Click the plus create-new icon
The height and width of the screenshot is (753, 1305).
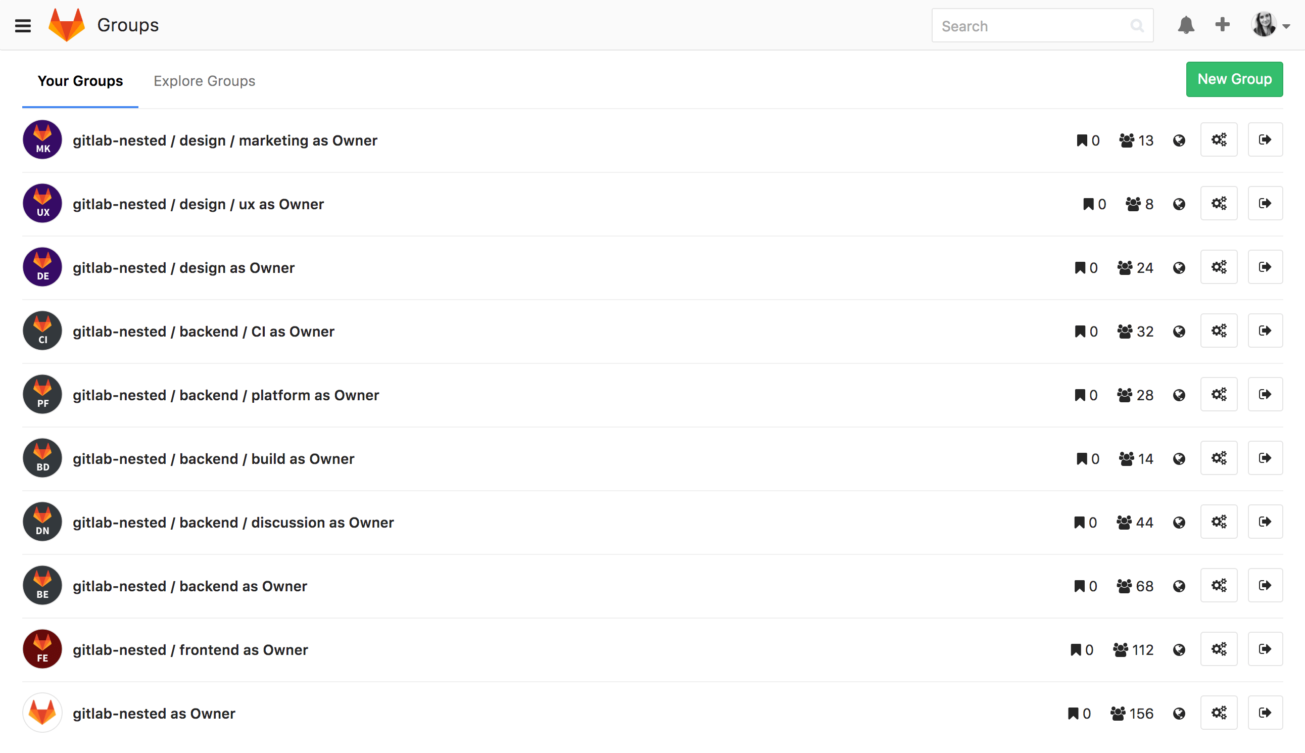(x=1222, y=25)
